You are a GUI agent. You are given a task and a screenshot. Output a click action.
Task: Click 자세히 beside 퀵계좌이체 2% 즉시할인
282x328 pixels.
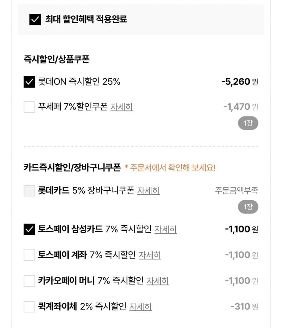[x=141, y=306]
